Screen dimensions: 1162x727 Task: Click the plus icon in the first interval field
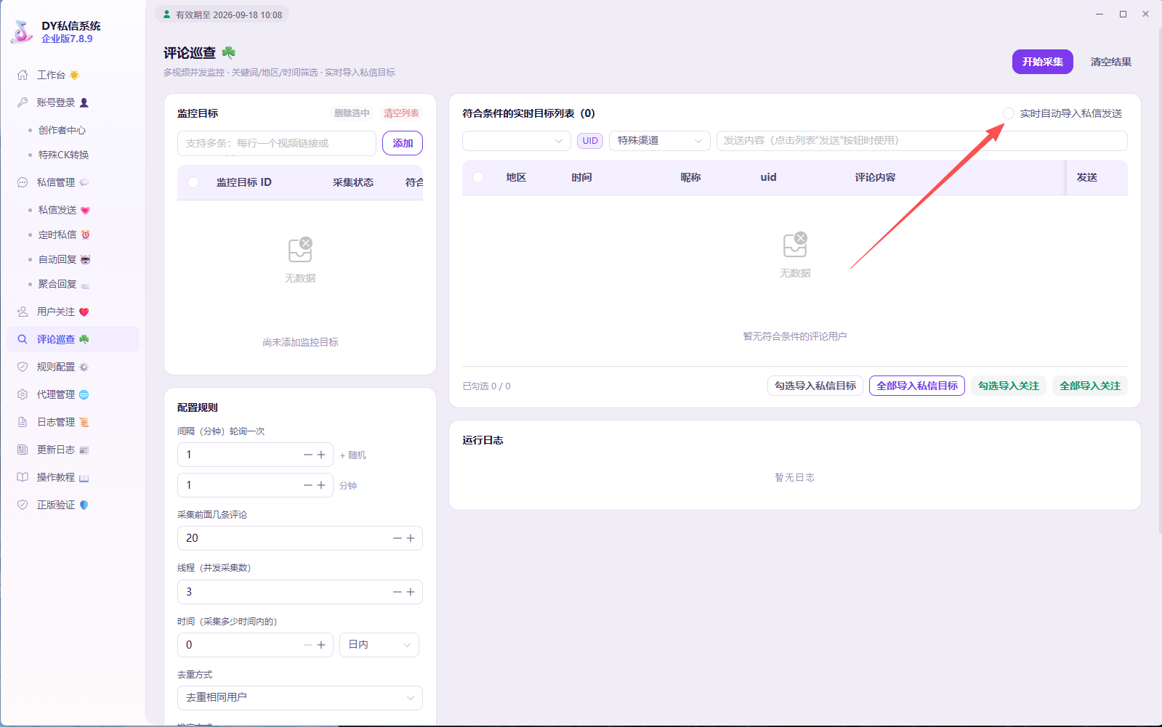click(321, 455)
